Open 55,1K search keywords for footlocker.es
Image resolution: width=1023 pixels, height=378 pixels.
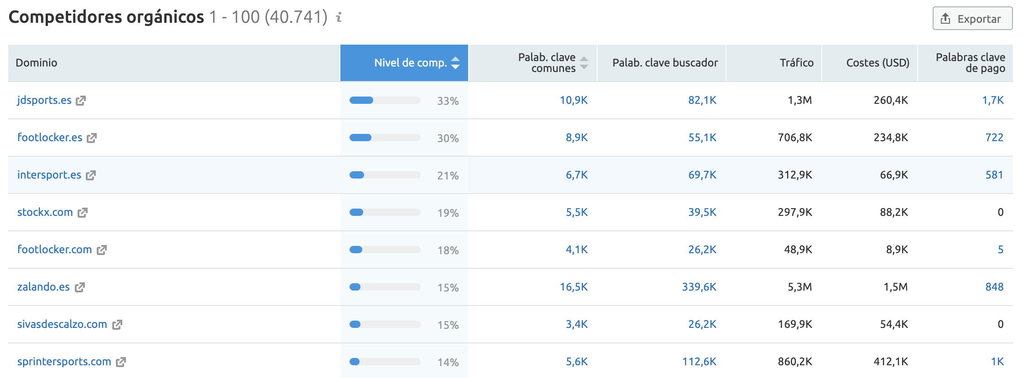click(x=702, y=138)
